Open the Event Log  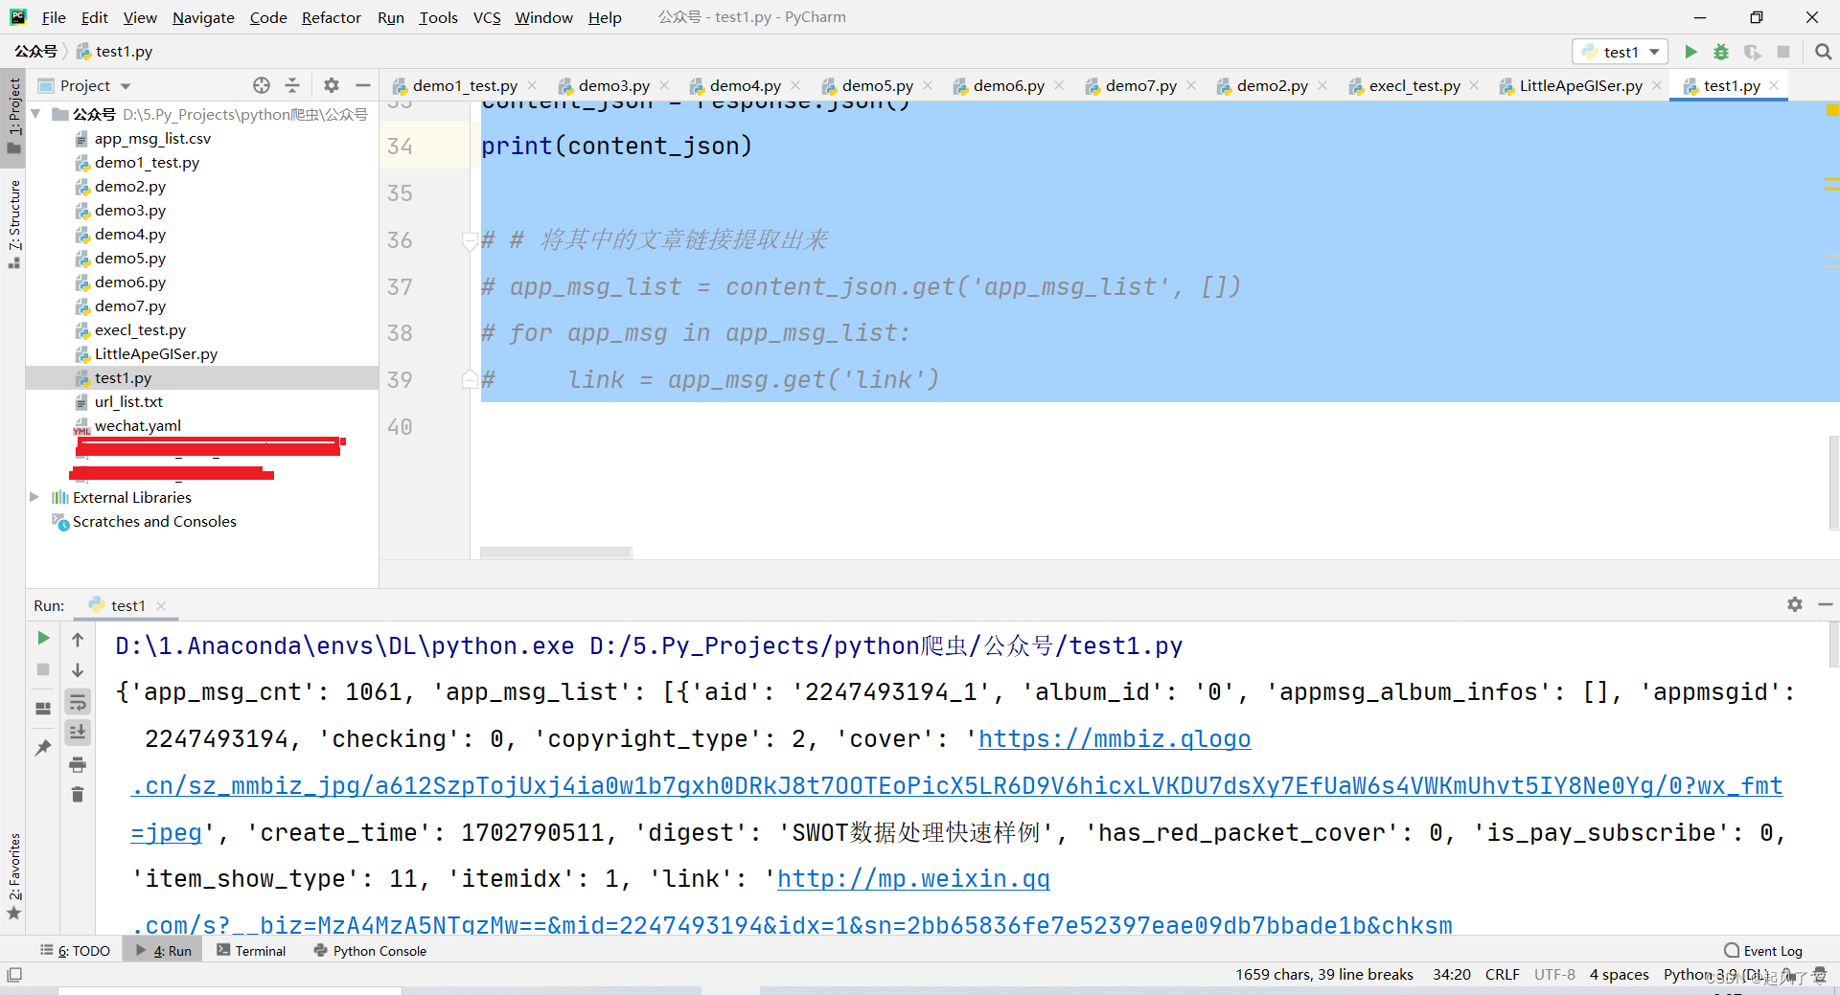(x=1763, y=951)
